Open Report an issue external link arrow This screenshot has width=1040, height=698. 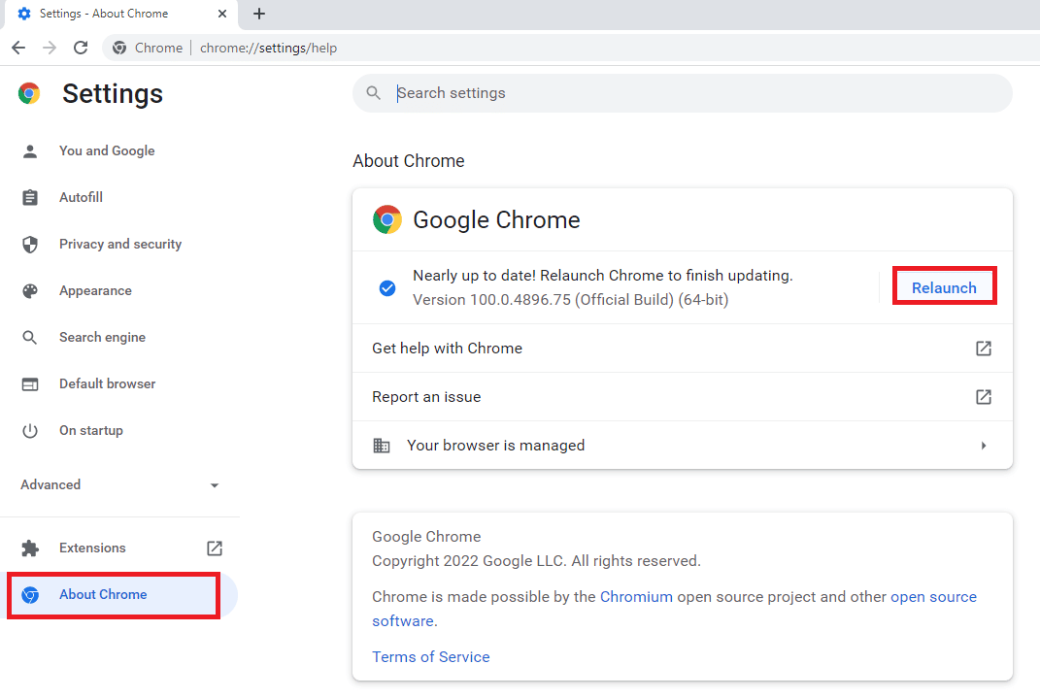(x=984, y=396)
